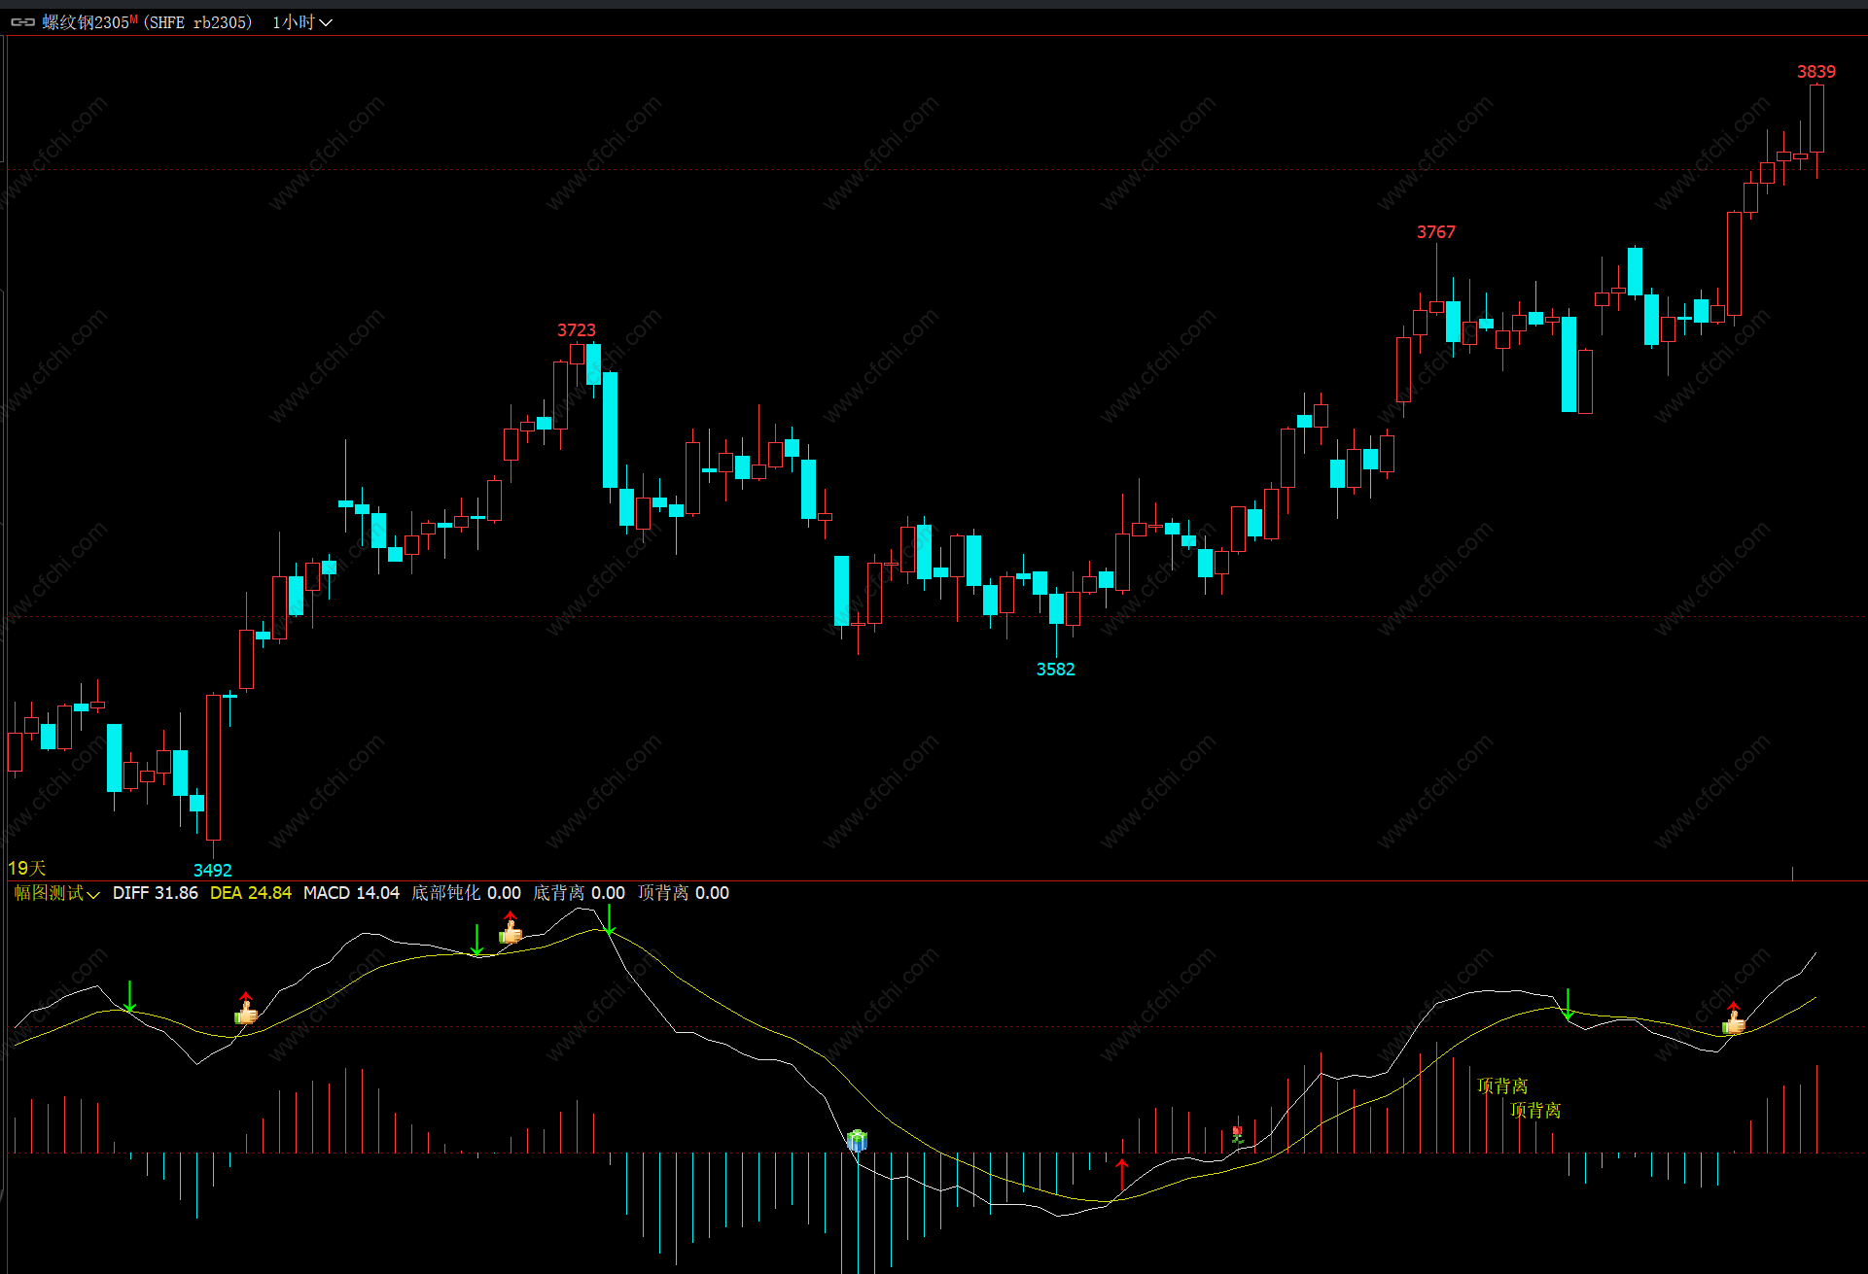Click the gift box signal icon
This screenshot has width=1868, height=1274.
857,1140
